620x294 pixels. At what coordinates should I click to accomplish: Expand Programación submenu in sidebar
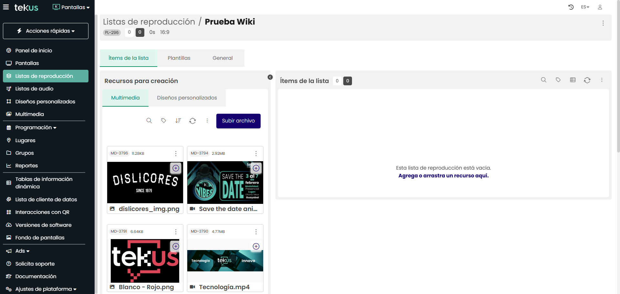36,128
